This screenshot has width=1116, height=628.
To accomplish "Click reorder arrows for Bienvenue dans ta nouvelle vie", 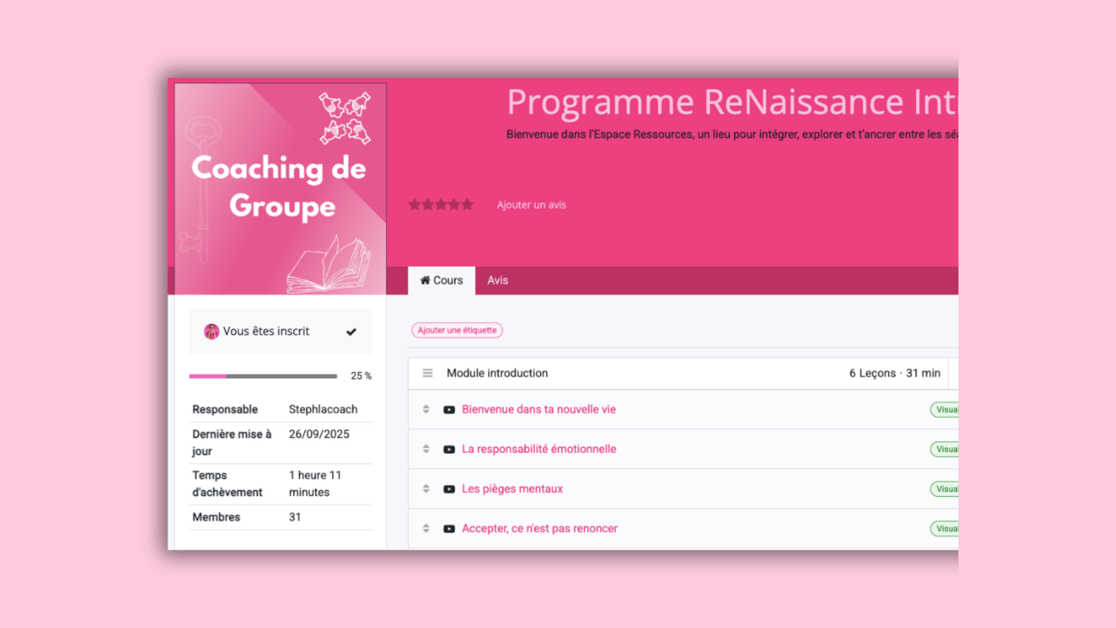I will (x=426, y=409).
